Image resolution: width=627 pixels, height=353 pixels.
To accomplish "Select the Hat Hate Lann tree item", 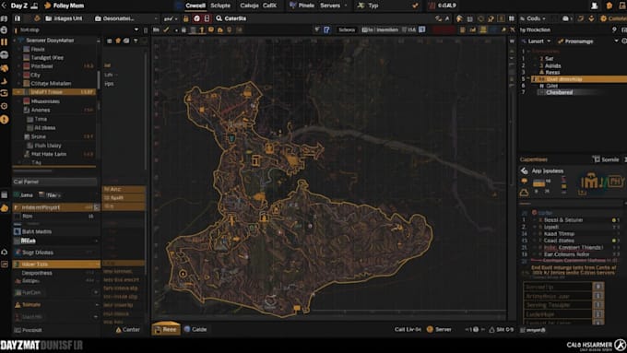I will pyautogui.click(x=49, y=154).
